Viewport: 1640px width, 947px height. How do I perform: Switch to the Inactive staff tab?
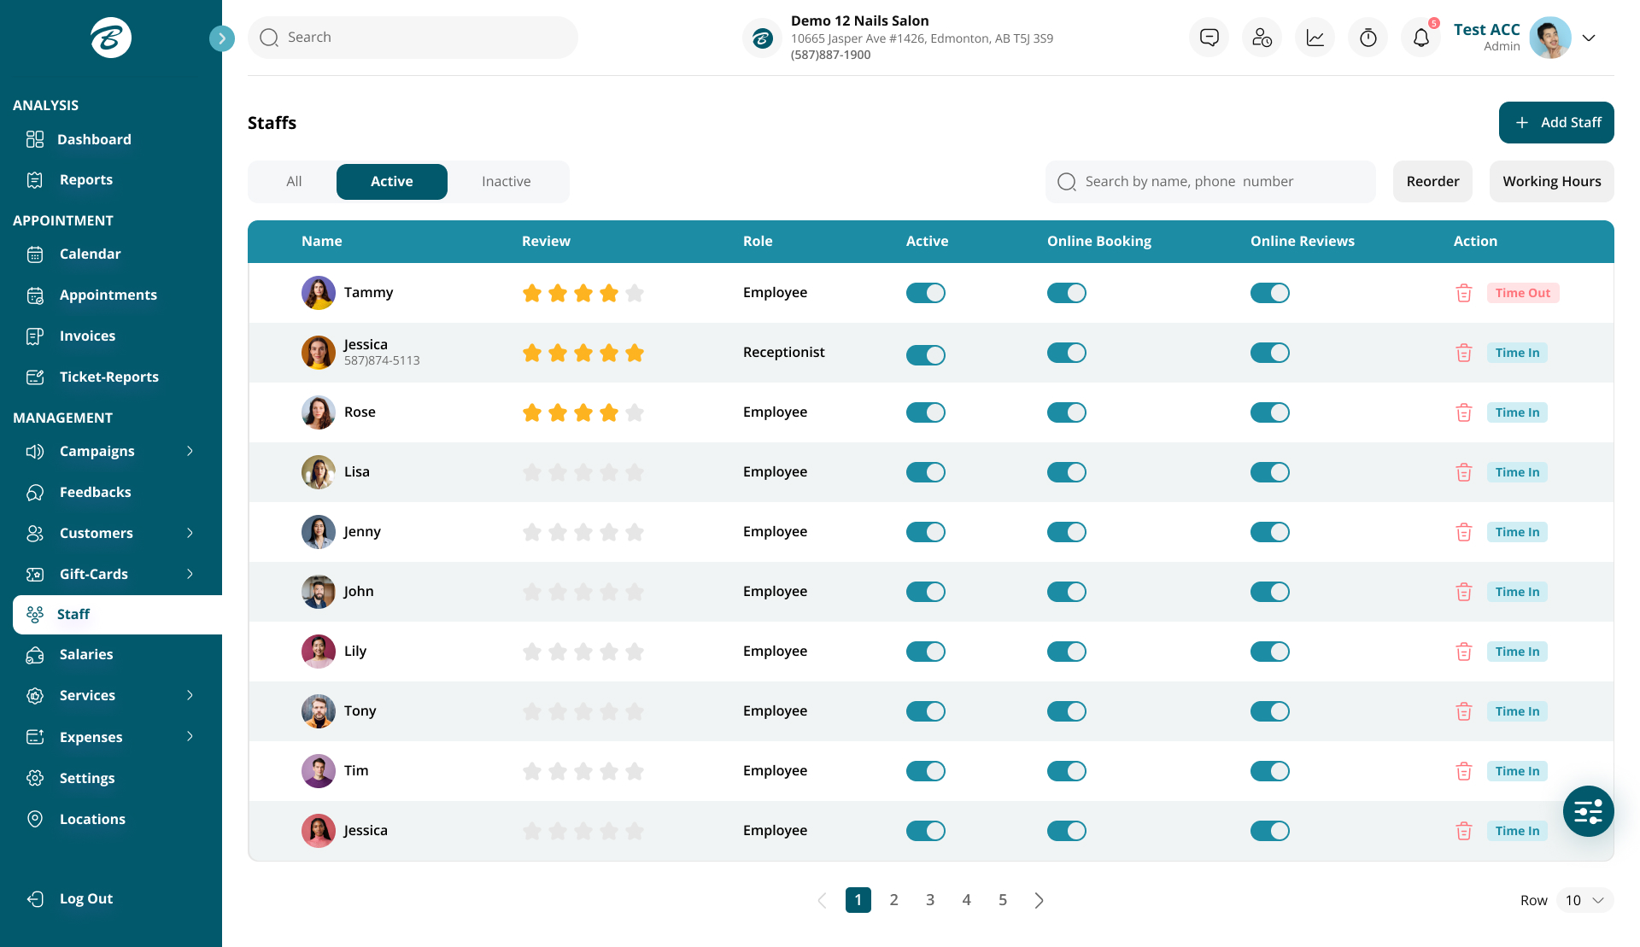click(506, 181)
